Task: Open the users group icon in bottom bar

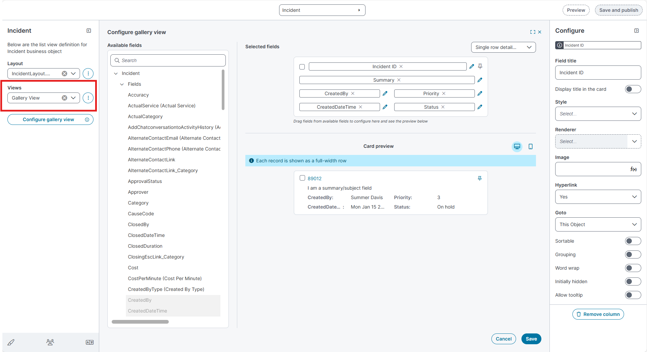Action: pos(50,342)
